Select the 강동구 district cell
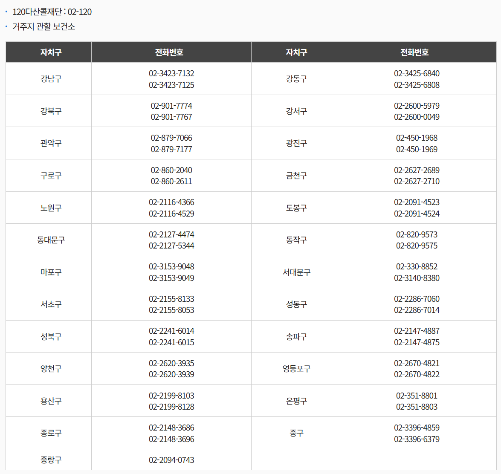501x474 pixels. tap(296, 79)
